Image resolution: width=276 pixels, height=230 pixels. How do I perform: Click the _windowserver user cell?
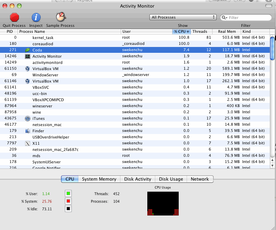click(136, 75)
